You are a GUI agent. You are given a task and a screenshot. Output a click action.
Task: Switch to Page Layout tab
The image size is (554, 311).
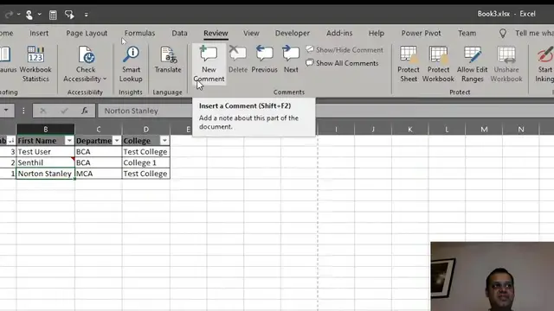tap(87, 33)
